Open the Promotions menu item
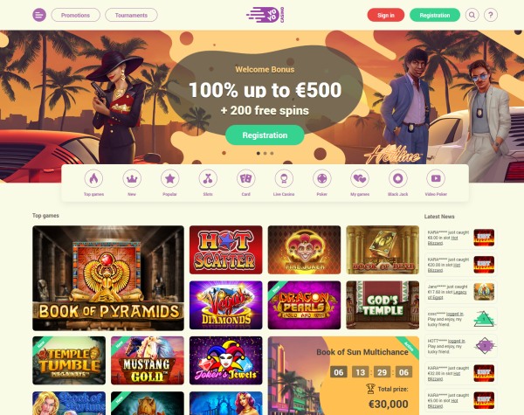Screen dimensions: 524x415 tap(75, 15)
